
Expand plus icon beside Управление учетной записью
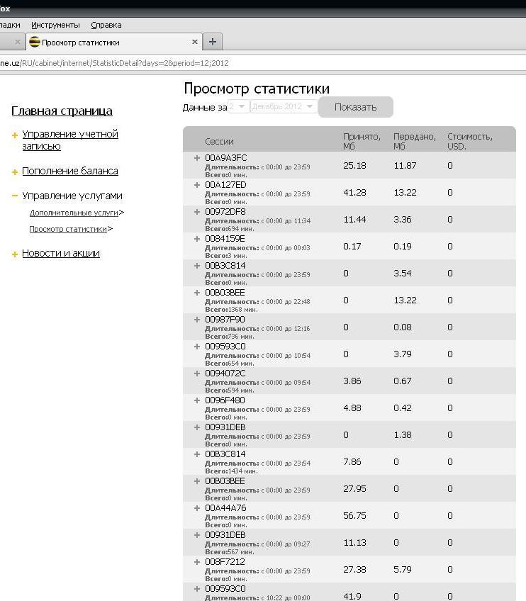pos(15,135)
